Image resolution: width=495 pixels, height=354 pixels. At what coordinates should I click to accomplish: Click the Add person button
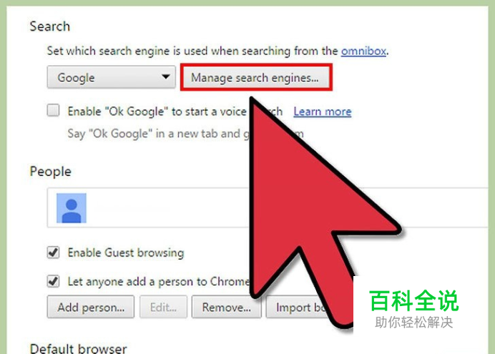coord(91,307)
